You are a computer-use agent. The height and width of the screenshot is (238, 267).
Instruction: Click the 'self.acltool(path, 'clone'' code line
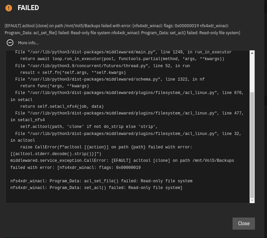coord(89,127)
